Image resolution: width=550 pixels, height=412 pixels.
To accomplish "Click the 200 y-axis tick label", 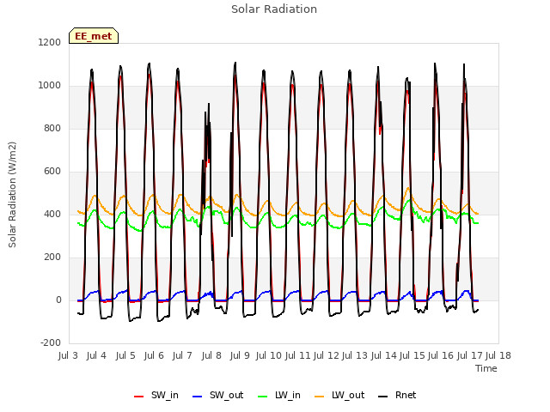I will (x=52, y=257).
